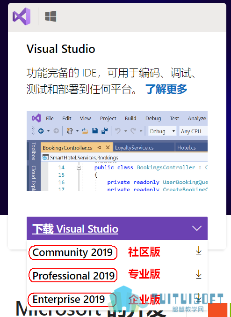The height and width of the screenshot is (317, 231).
Task: Click the download arrow icon for Community 2019
Action: pyautogui.click(x=199, y=251)
